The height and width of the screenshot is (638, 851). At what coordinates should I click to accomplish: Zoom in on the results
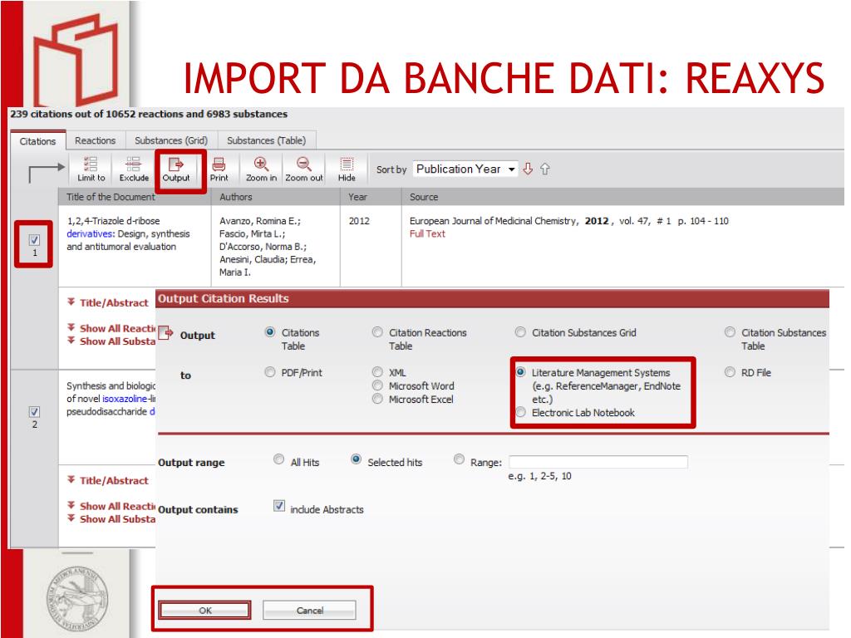[261, 169]
